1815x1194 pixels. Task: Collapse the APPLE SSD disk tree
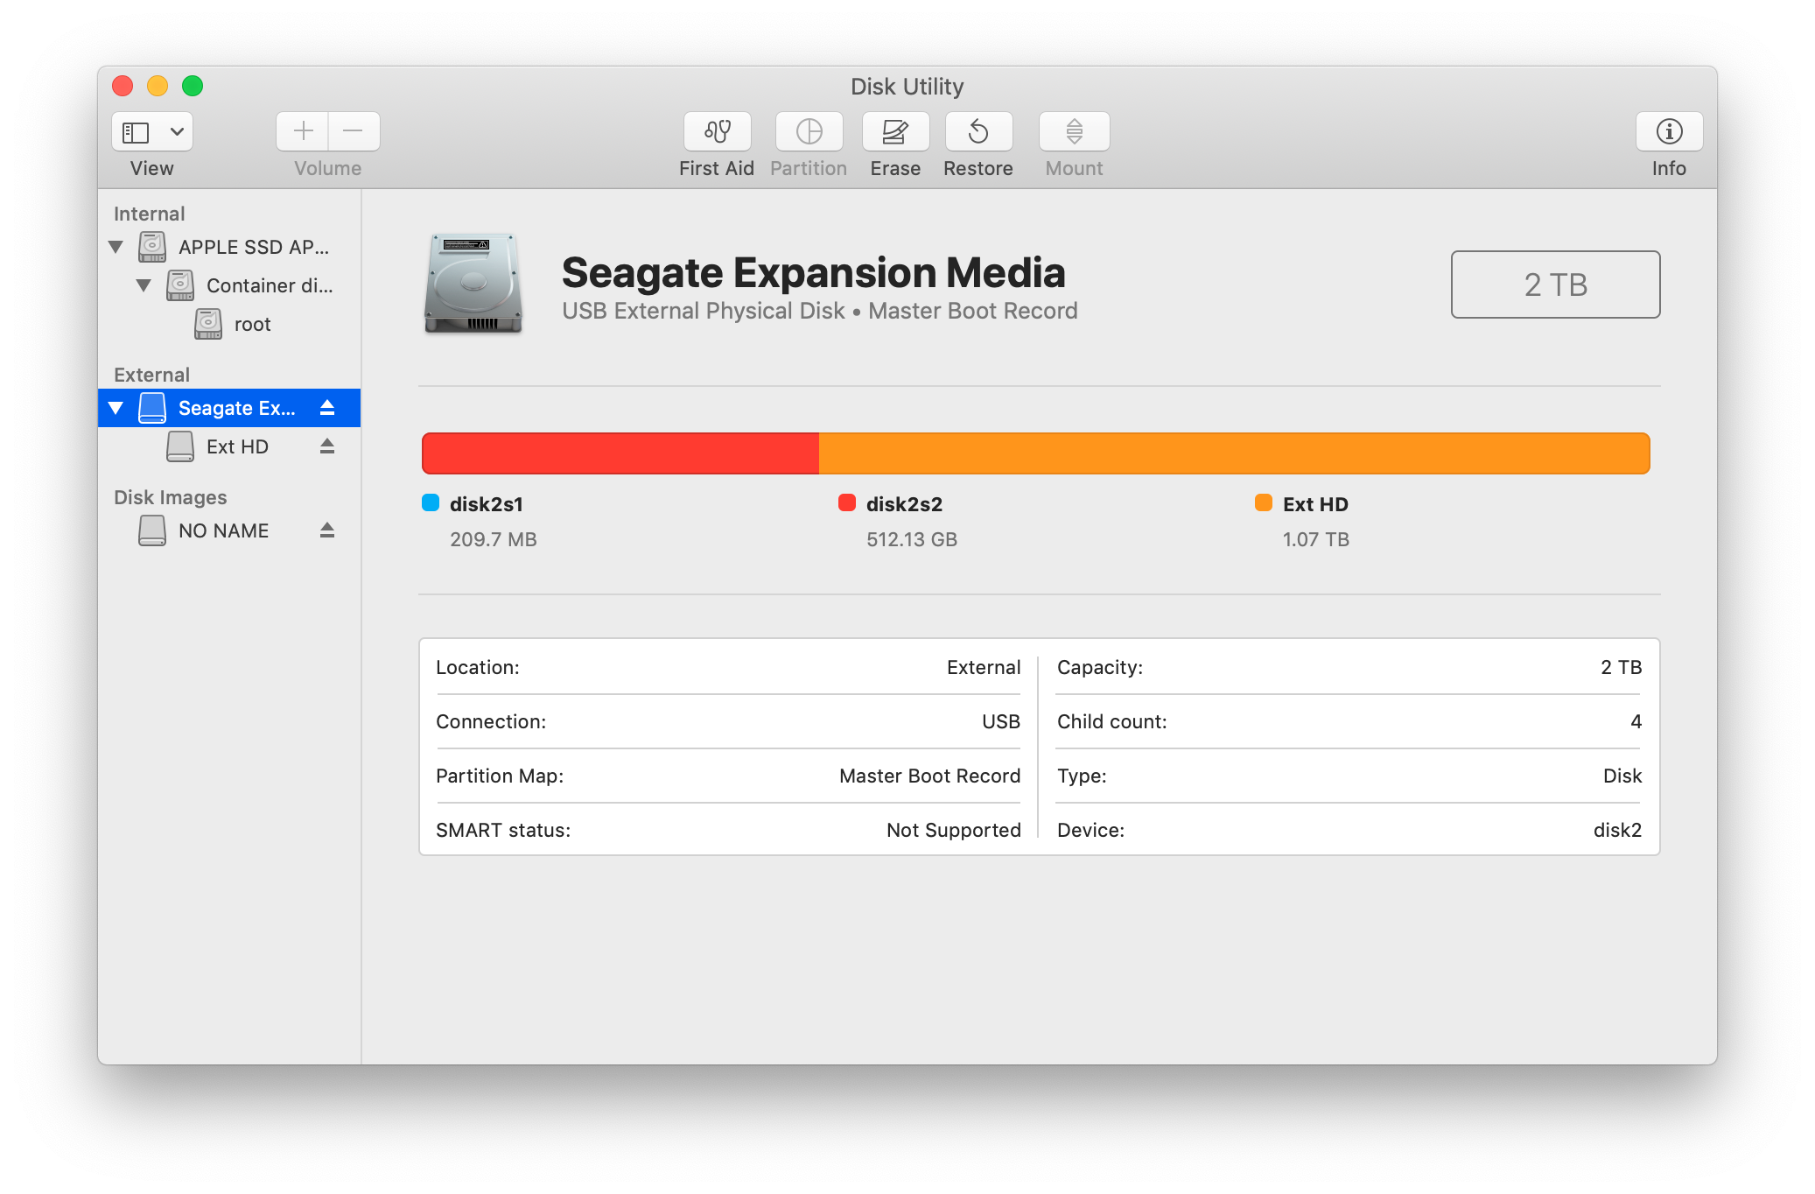116,247
